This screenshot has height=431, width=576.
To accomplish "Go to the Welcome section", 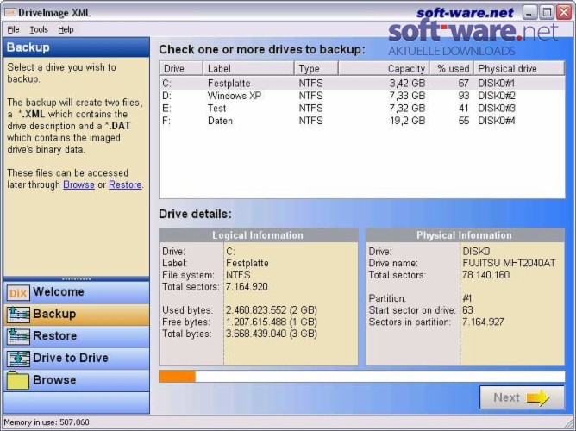I will pyautogui.click(x=77, y=292).
